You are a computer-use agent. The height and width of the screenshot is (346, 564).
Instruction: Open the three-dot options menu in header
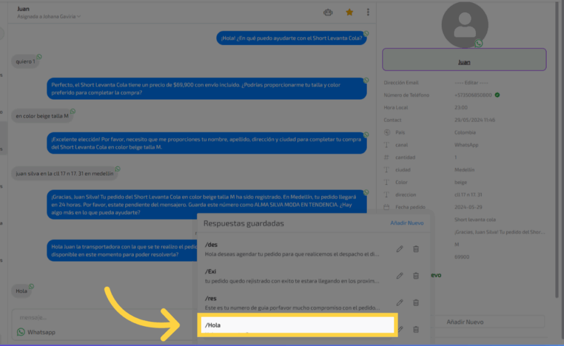(368, 12)
